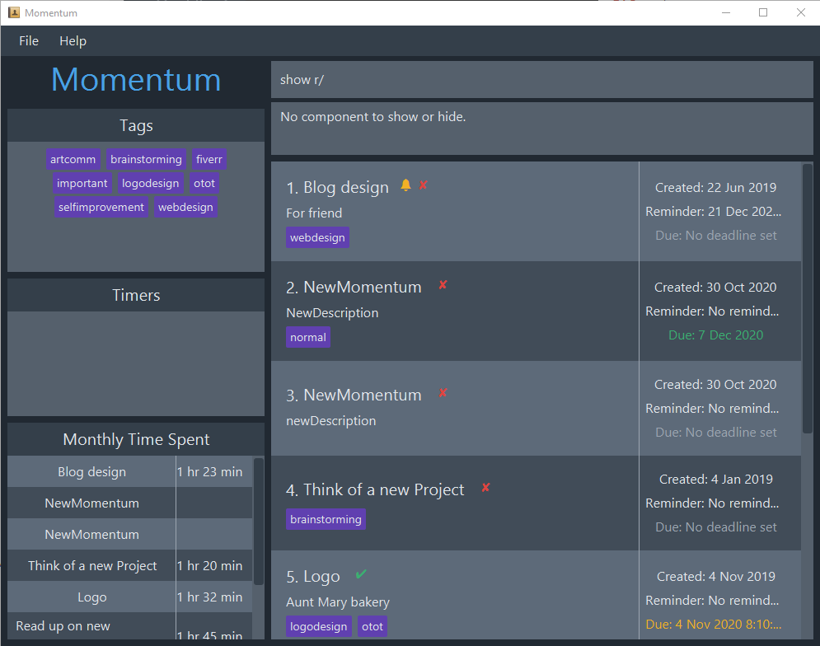Viewport: 820px width, 646px height.
Task: Click the red cross icon on Blog design
Action: (x=423, y=185)
